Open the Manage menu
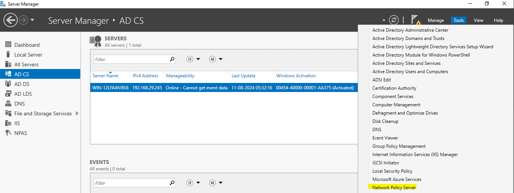The image size is (514, 193). 436,20
